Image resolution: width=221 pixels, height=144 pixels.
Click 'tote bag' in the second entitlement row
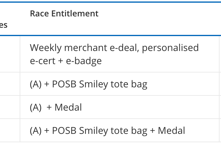[x=129, y=84]
